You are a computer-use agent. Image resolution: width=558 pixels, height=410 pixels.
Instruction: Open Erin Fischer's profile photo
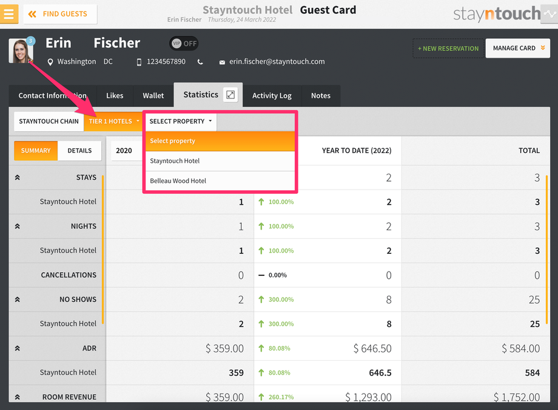pyautogui.click(x=21, y=51)
